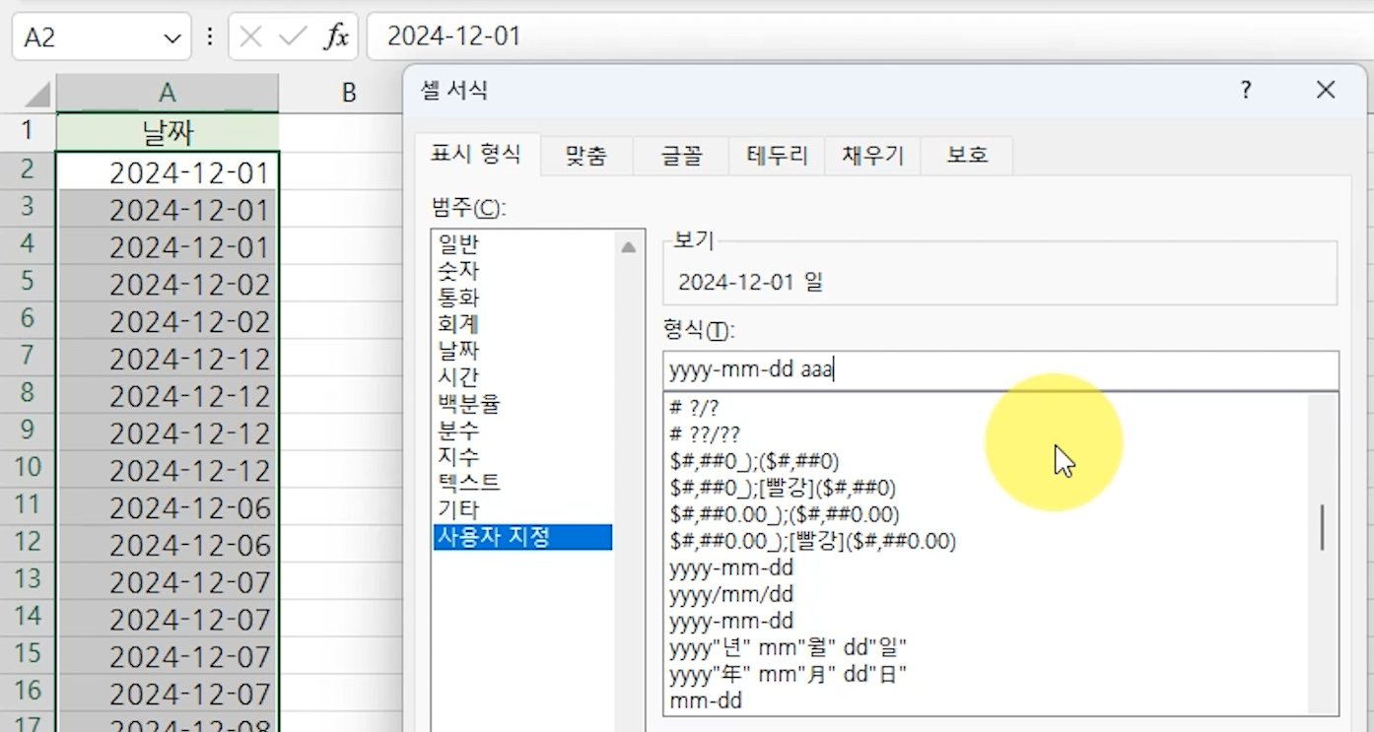Switch to the 맞춤 tab
The image size is (1374, 732).
[x=586, y=156]
